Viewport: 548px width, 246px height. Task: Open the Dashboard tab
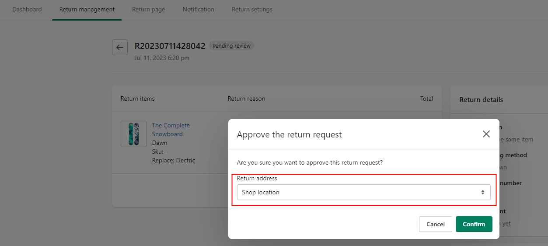(x=27, y=9)
